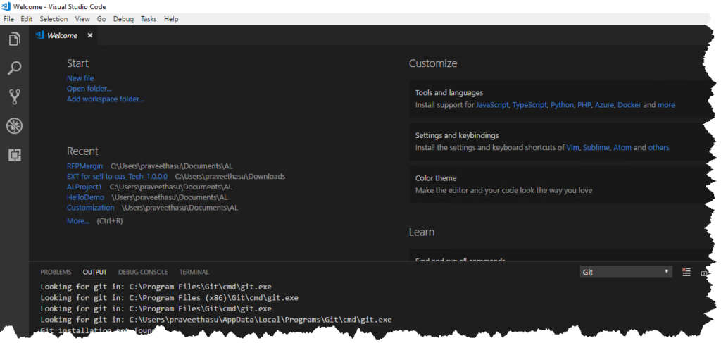Open recent project Customization
721x343 pixels.
click(x=91, y=208)
